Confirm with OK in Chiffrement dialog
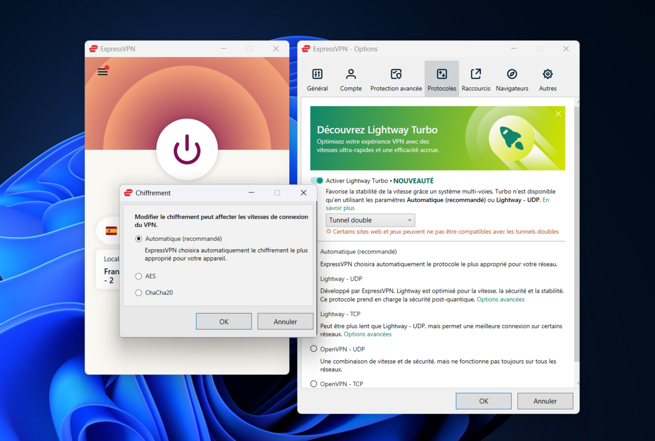655x441 pixels. (224, 322)
